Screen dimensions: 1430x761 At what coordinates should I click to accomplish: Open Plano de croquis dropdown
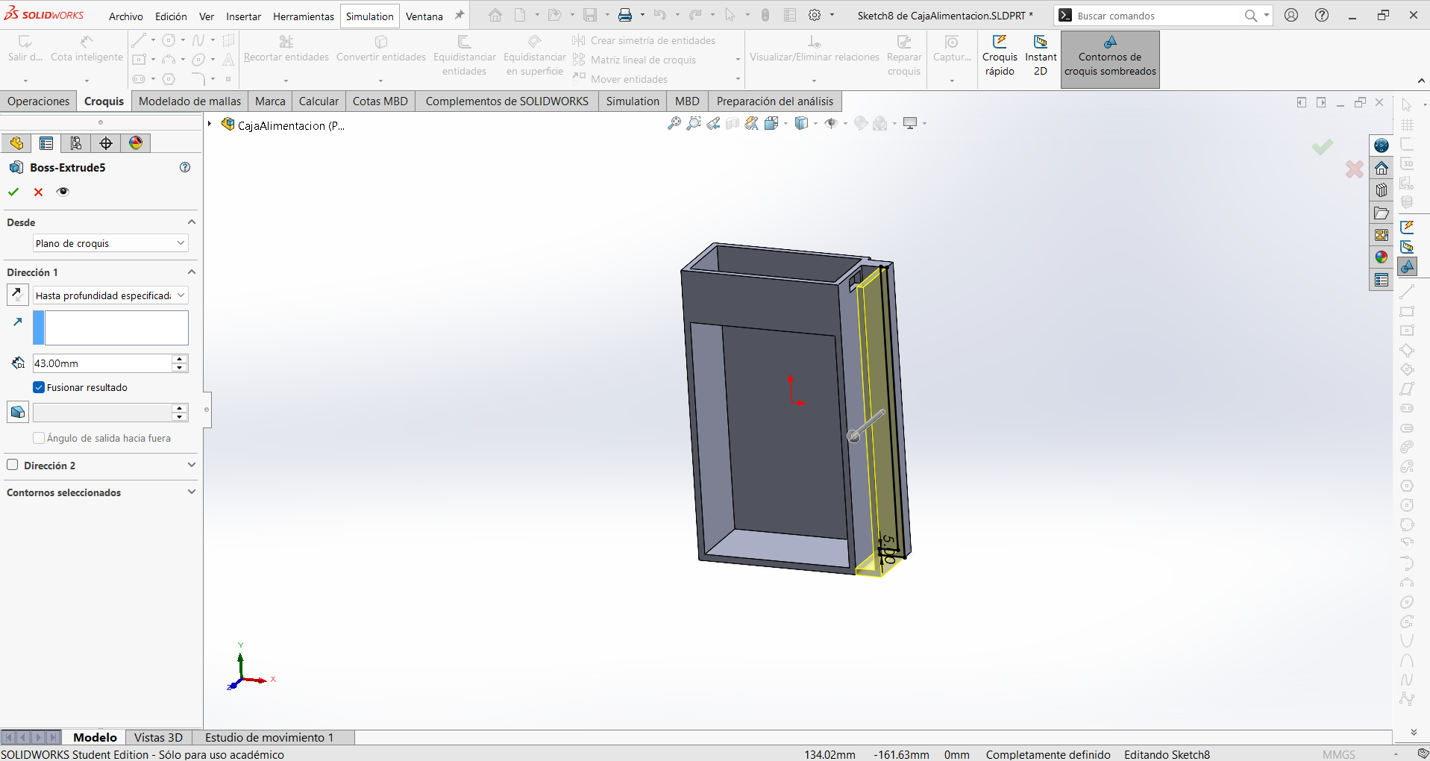coord(110,243)
